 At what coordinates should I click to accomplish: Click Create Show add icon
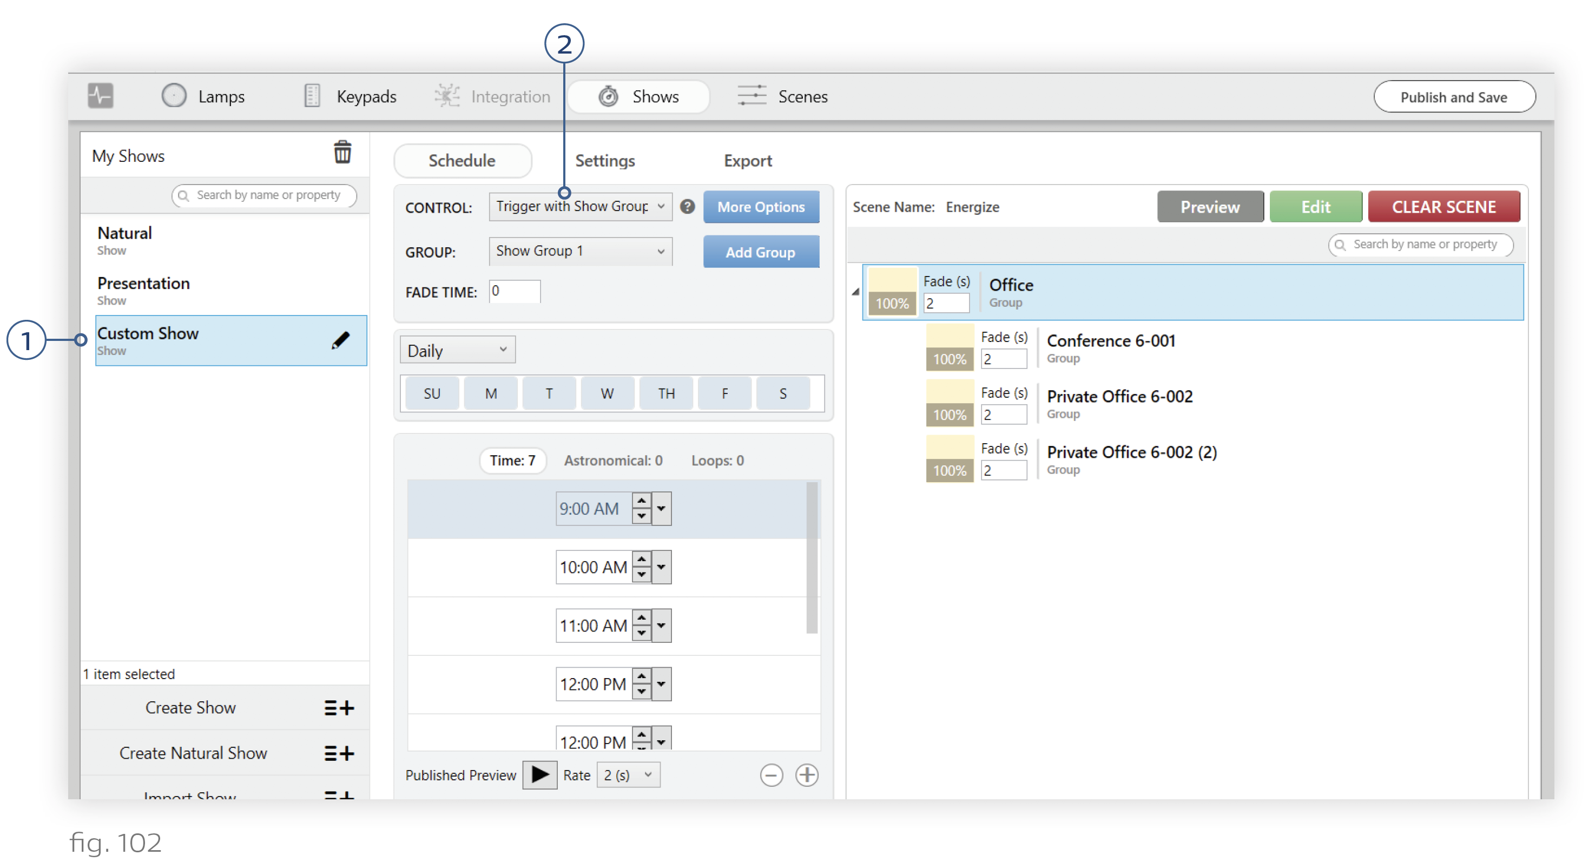click(339, 707)
